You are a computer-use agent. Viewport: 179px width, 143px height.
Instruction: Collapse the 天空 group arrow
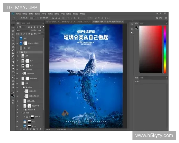(22, 113)
